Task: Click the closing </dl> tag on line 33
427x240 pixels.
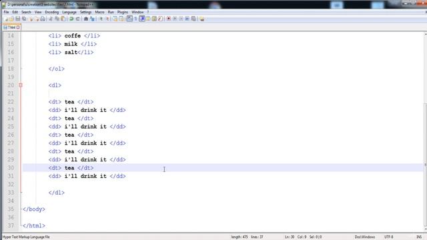Action: coord(56,193)
